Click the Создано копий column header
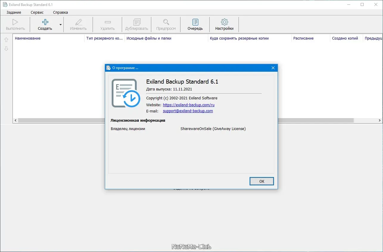 (x=346, y=38)
